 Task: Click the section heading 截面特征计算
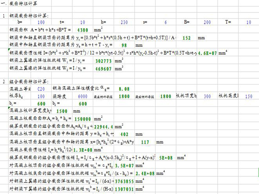[x=24, y=3]
